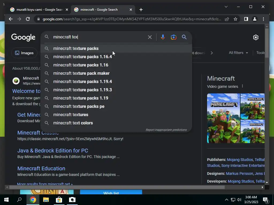
Task: Choose suggestion minecraft texture packs 1.19.4
Action: (116, 82)
